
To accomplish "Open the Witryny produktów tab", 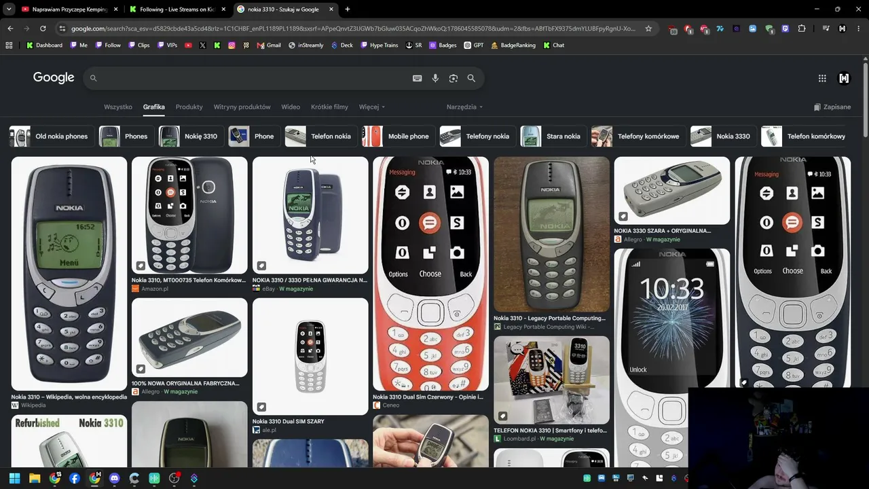I will tap(242, 107).
